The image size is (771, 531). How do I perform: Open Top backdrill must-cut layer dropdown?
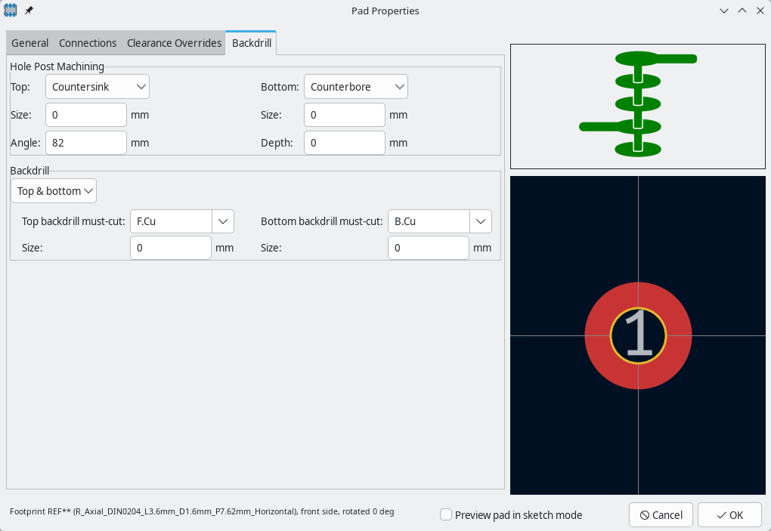[222, 221]
